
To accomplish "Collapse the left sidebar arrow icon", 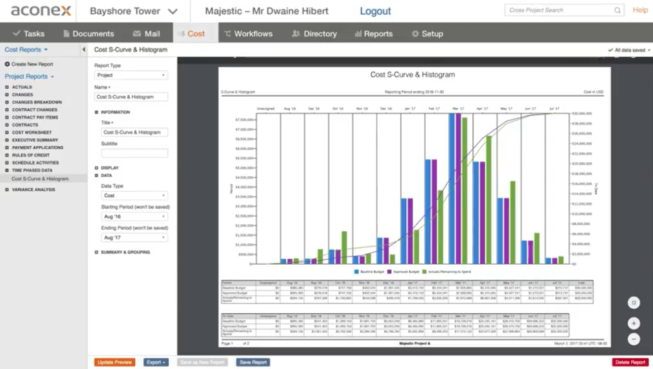I will point(84,50).
